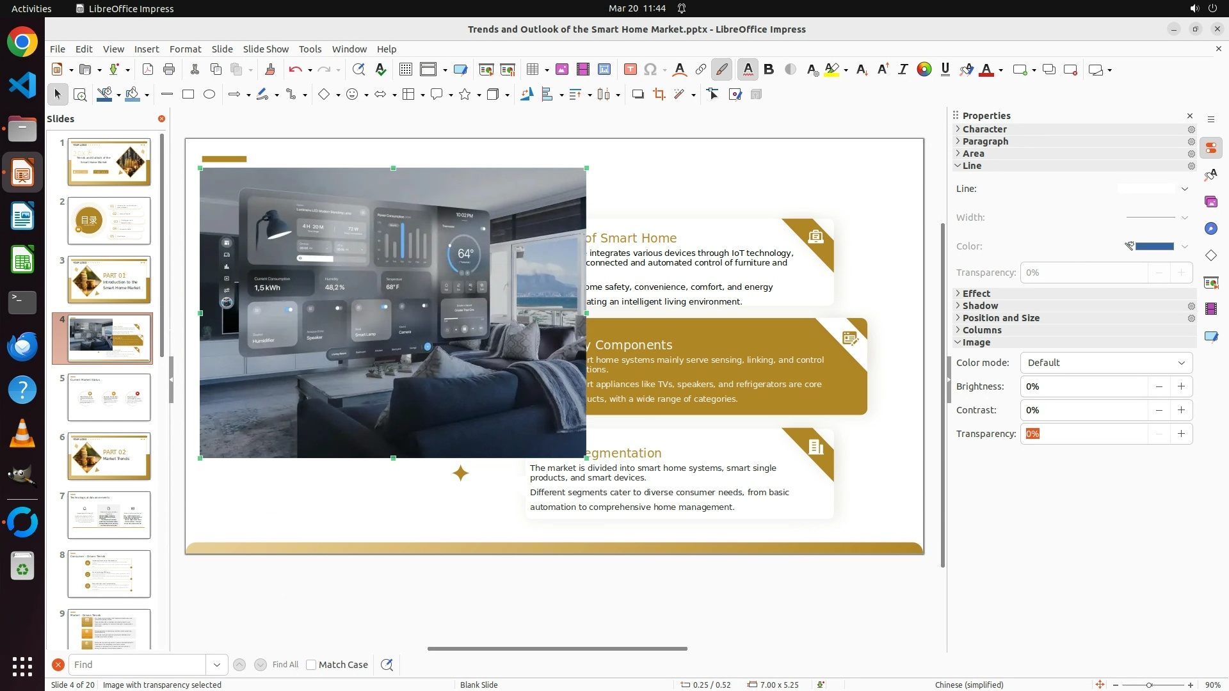Image resolution: width=1229 pixels, height=691 pixels.
Task: Toggle Display Grid toolbar button
Action: point(405,70)
